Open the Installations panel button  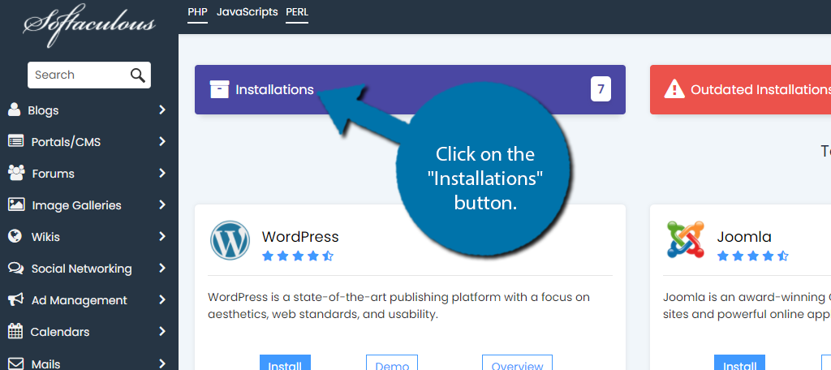click(x=274, y=90)
